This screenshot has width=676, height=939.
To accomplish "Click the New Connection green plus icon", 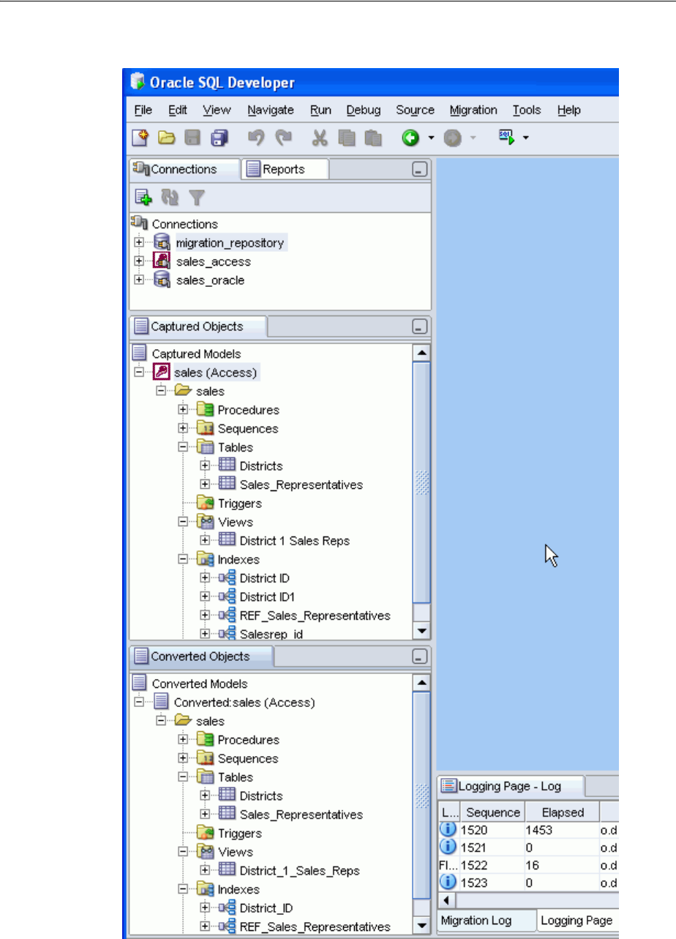I will coord(143,196).
